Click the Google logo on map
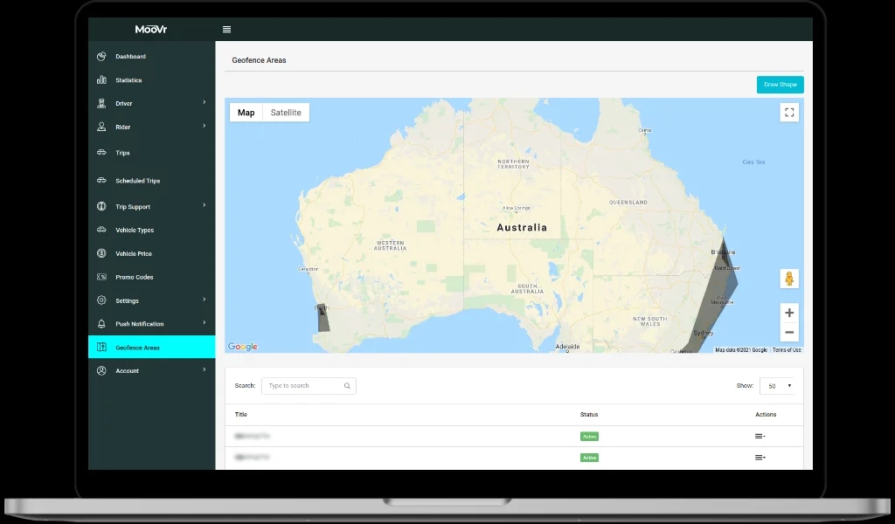The width and height of the screenshot is (895, 524). coord(243,347)
